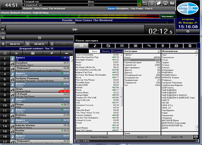This screenshot has width=202, height=145.
Task: Open the document page tab in library panel
Action: (x=190, y=46)
